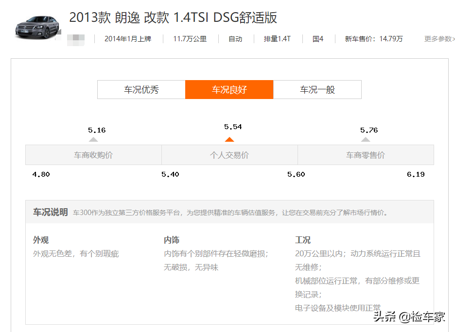Image resolution: width=455 pixels, height=332 pixels.
Task: Click the 外观 section heading
Action: click(x=41, y=240)
